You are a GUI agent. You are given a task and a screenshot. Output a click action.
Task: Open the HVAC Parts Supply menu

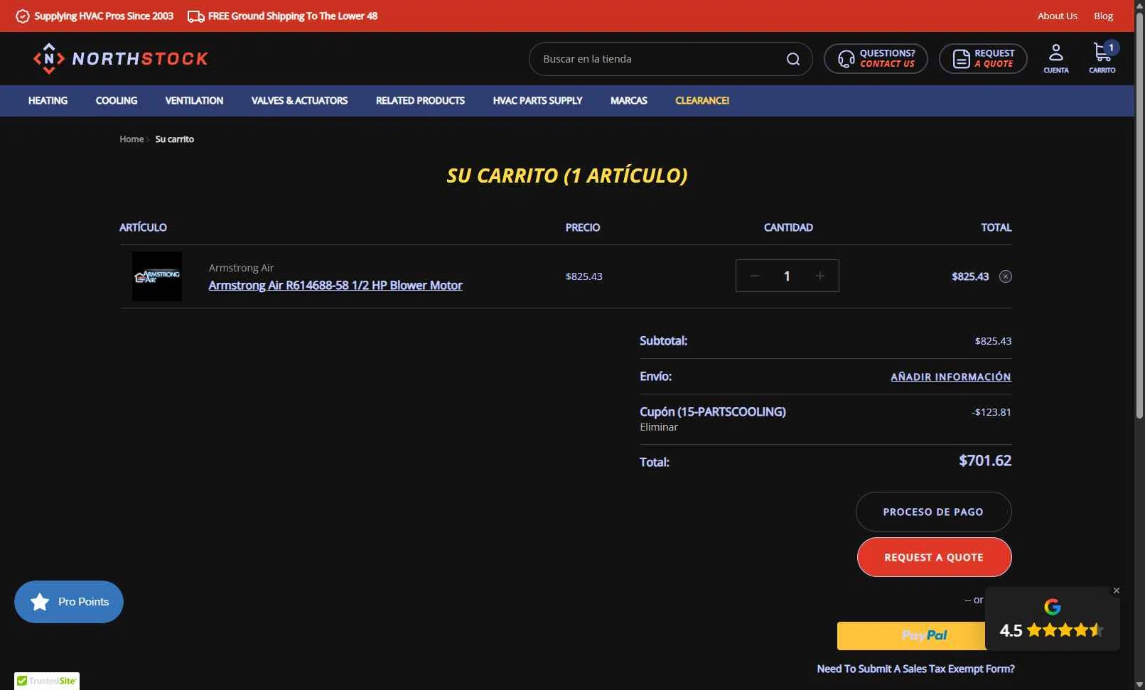point(537,101)
